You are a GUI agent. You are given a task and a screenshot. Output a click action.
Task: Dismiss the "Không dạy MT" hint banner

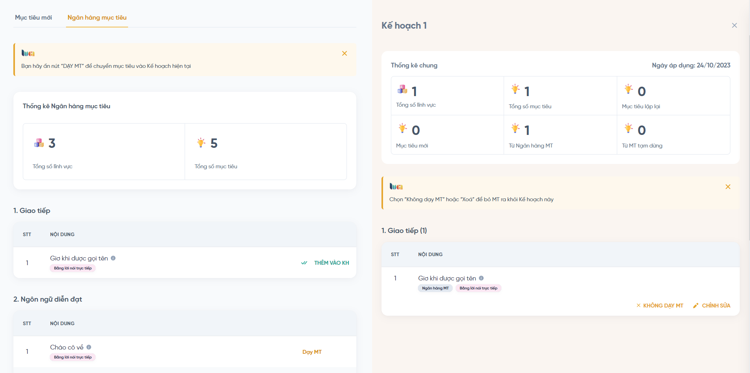tap(728, 187)
